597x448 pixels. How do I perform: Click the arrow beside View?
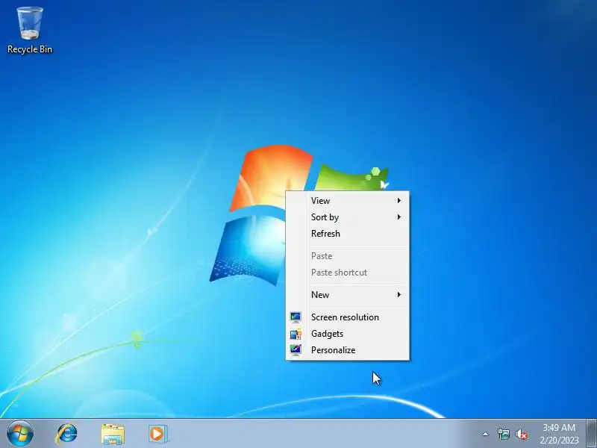tap(399, 200)
